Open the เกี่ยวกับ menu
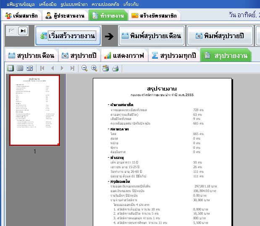 [x=131, y=4]
